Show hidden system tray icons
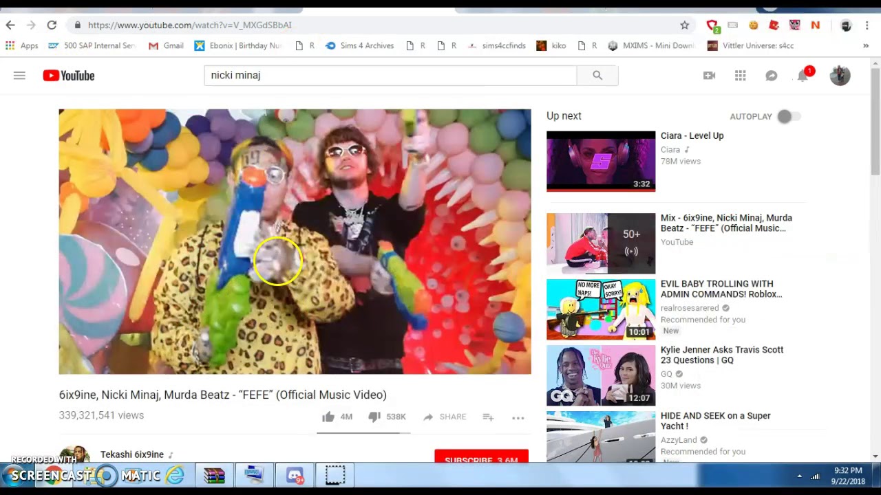The image size is (881, 495). click(x=799, y=476)
